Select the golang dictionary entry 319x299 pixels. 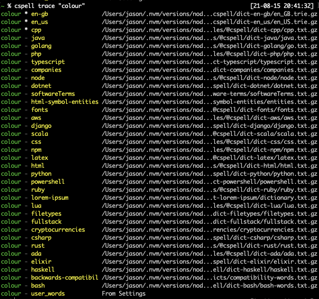[x=41, y=46]
